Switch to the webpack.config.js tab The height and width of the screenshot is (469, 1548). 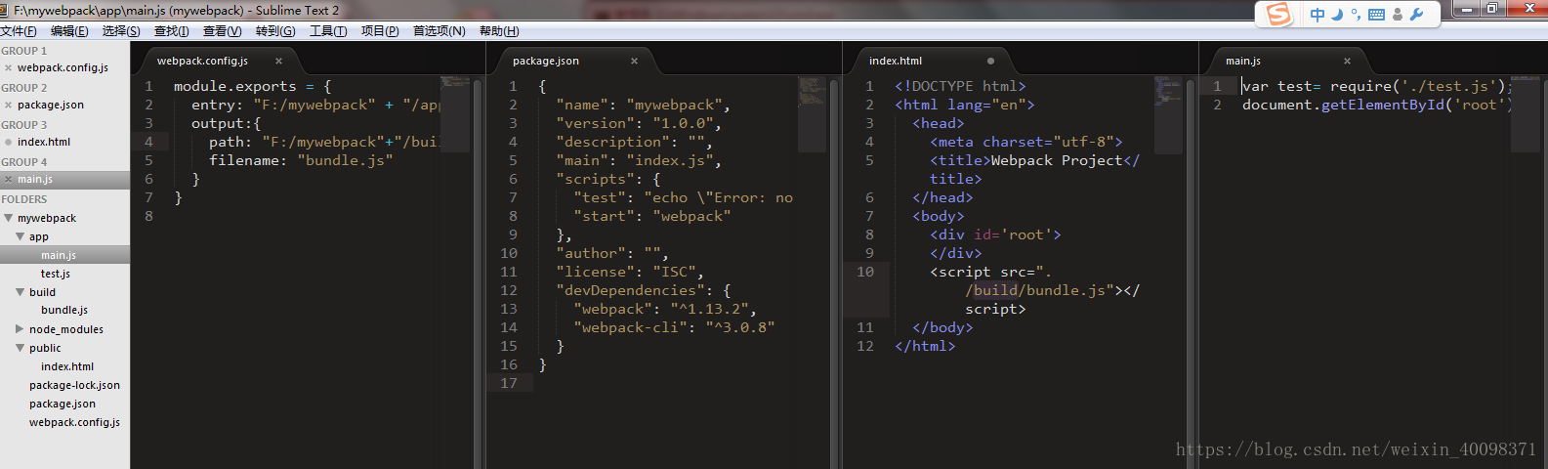202,61
